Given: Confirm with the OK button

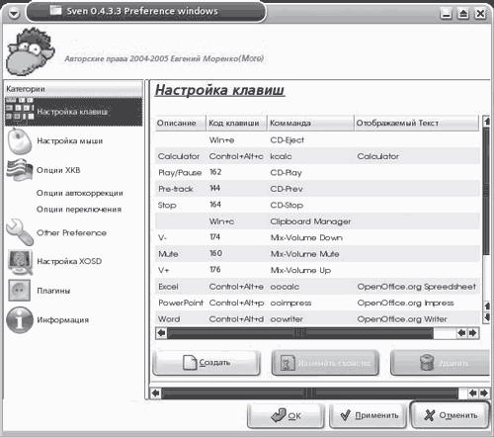Looking at the screenshot, I should point(286,415).
